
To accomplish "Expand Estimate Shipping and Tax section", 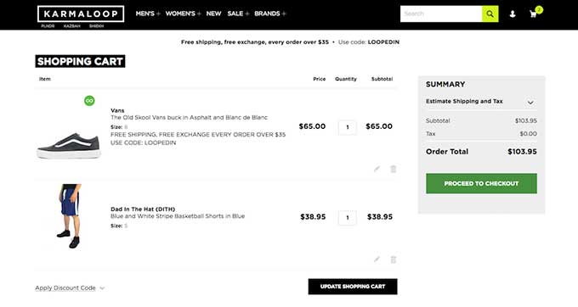I will click(x=481, y=102).
